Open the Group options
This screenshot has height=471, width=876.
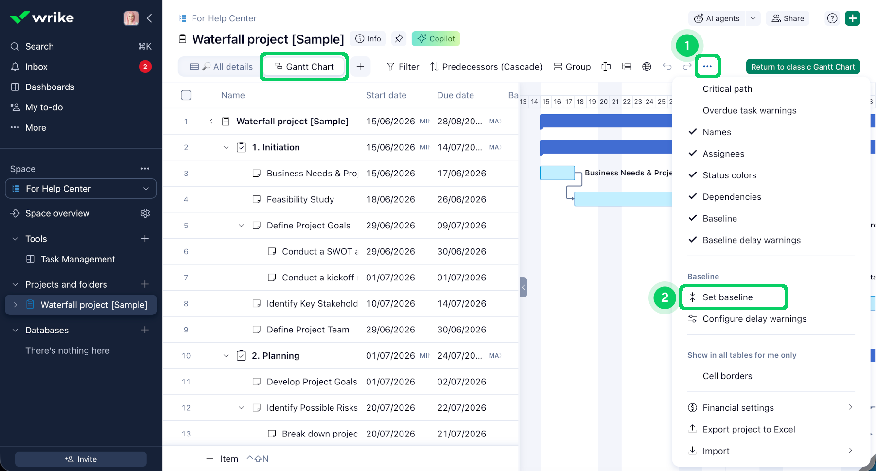click(x=573, y=67)
